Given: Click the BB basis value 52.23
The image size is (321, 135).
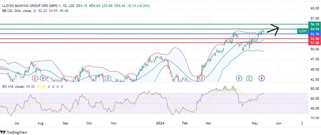Looking at the screenshot, I should point(43,11).
